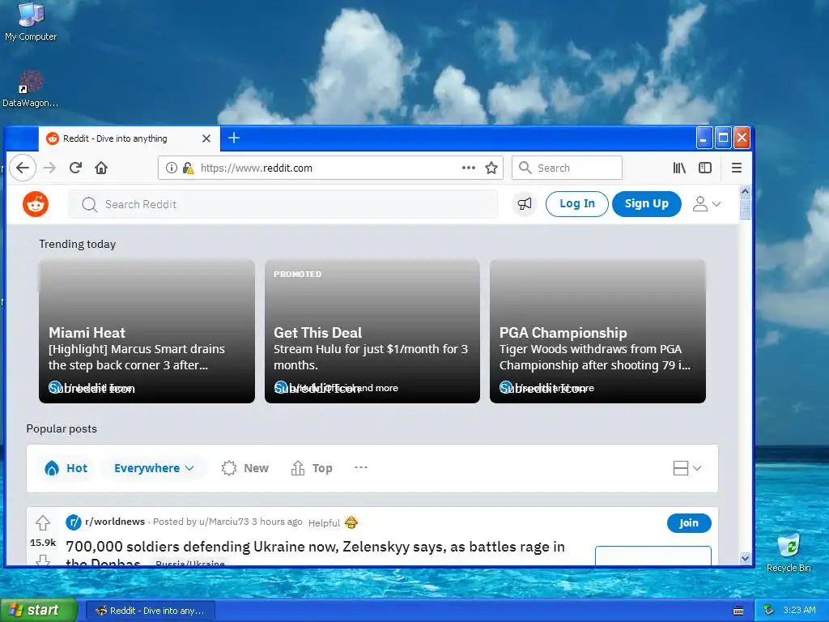Join the r/worldnews community
The width and height of the screenshot is (829, 622).
[x=689, y=522]
